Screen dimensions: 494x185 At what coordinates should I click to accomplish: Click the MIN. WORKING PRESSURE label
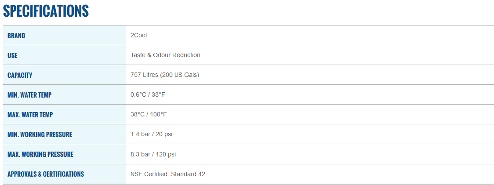40,134
